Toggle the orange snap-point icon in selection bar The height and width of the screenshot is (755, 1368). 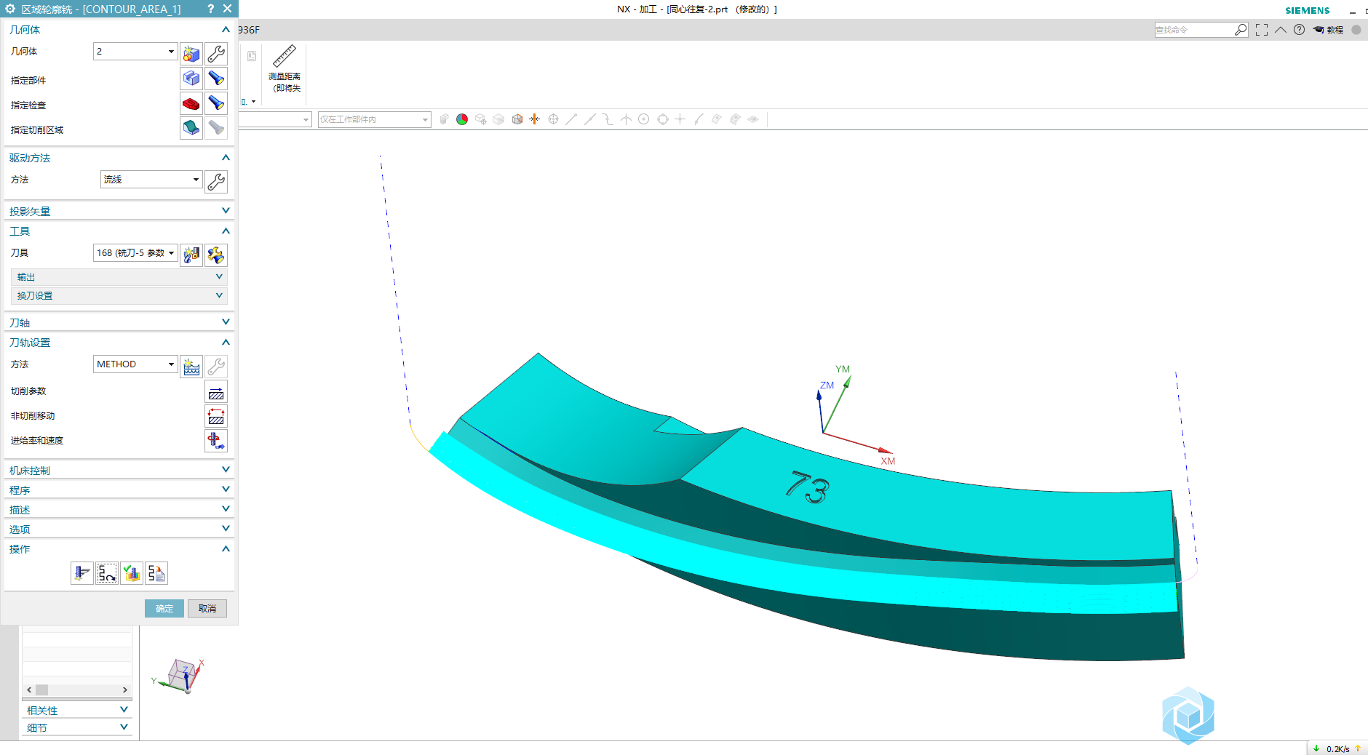pyautogui.click(x=535, y=119)
